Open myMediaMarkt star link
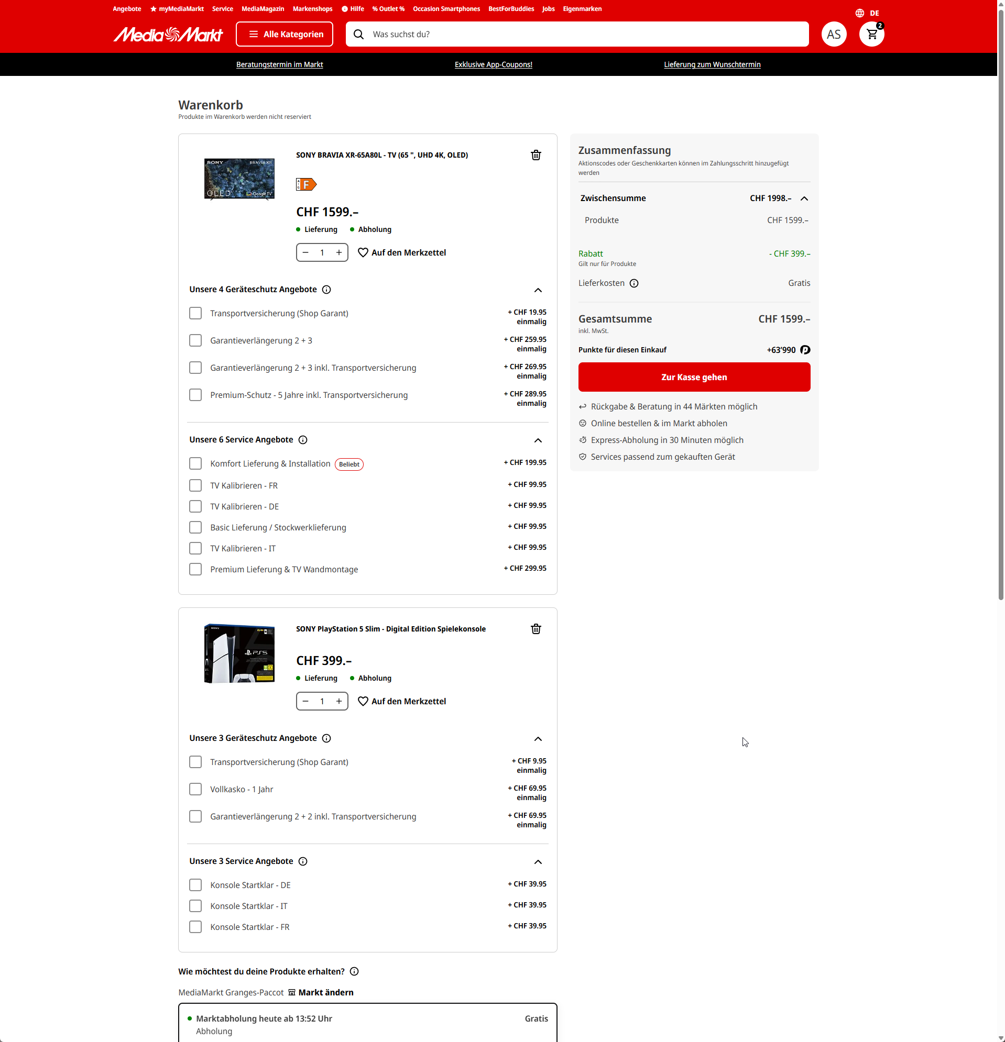1005x1042 pixels. (x=177, y=9)
